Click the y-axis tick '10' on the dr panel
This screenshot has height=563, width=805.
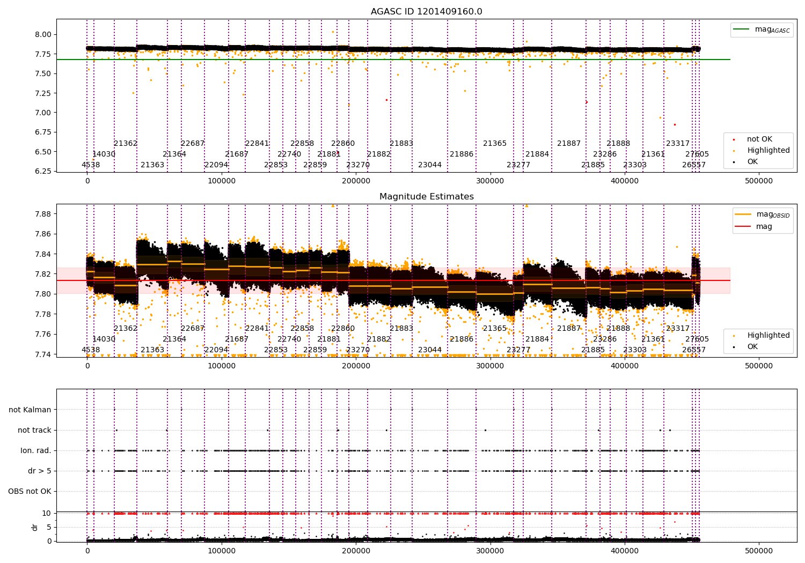click(47, 513)
